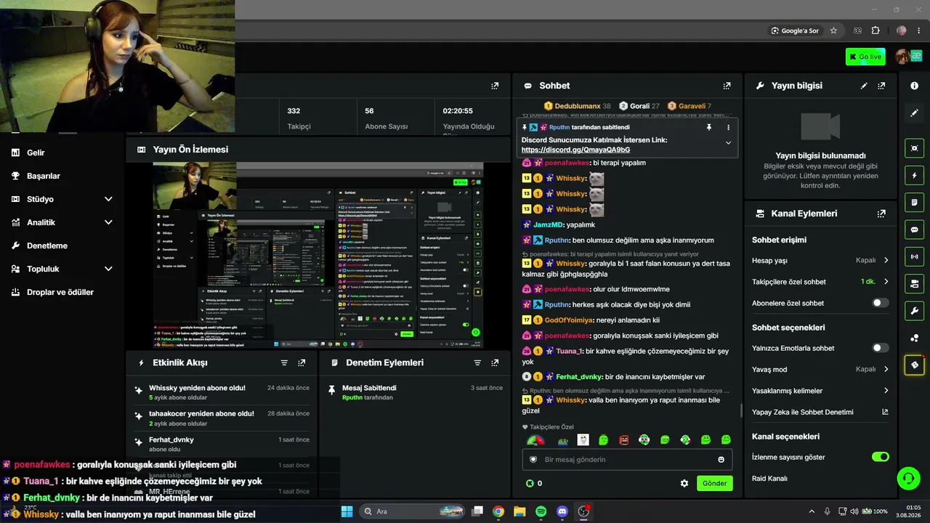Open Takipçilere özel sohbet duration options
This screenshot has width=930, height=523.
click(x=820, y=282)
